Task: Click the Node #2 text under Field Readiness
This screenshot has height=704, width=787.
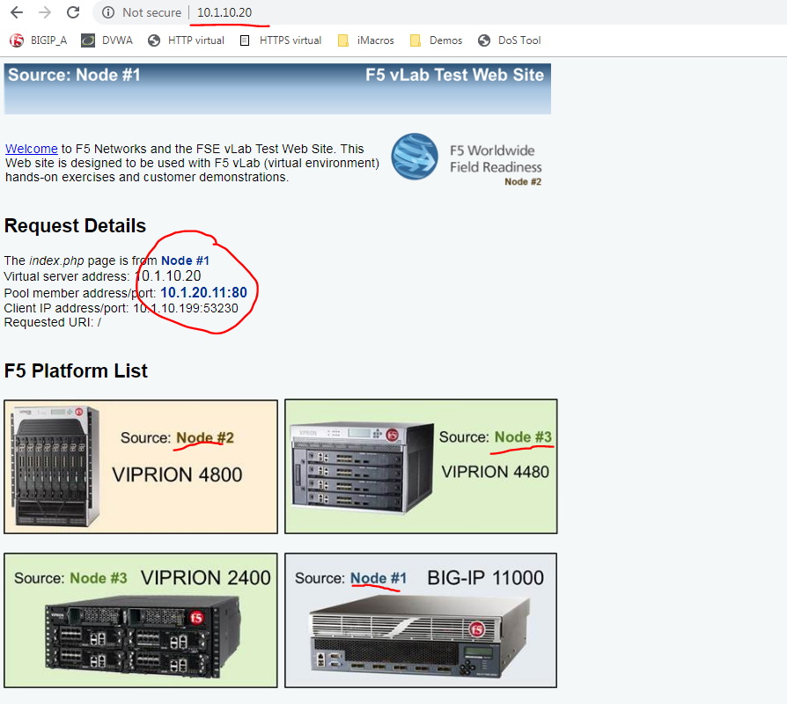Action: point(523,181)
